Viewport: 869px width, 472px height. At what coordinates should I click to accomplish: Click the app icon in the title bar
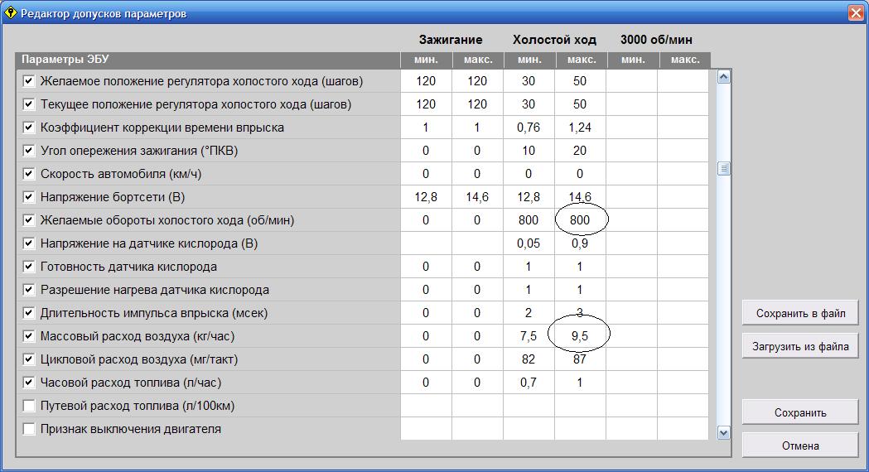[10, 12]
